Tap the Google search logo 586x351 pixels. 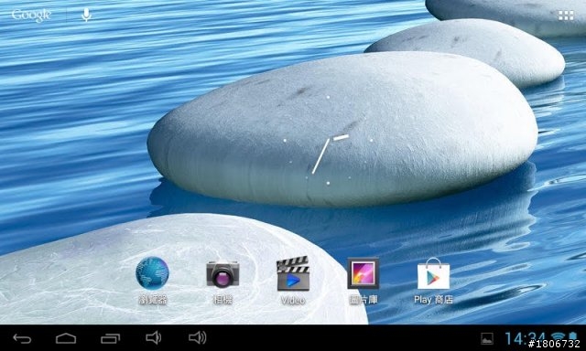click(x=31, y=16)
